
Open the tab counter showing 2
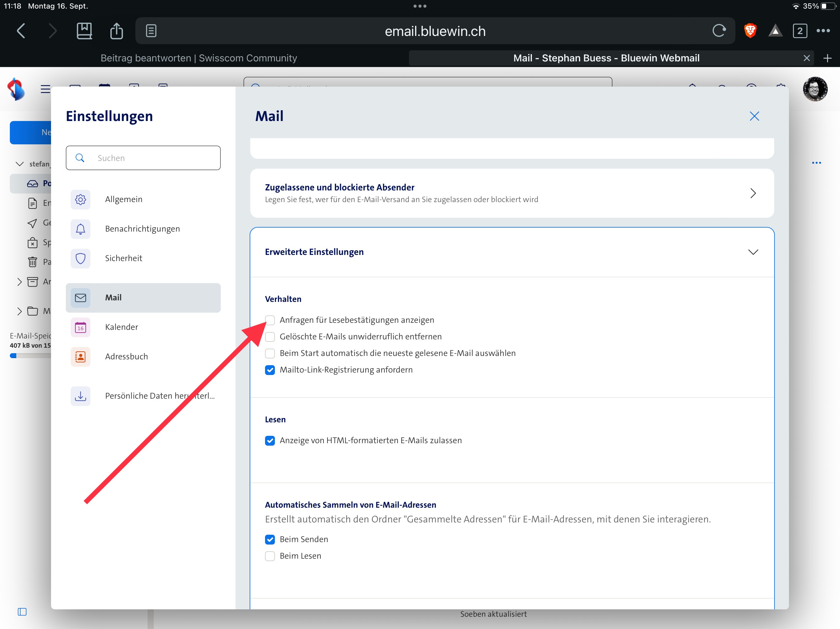799,31
